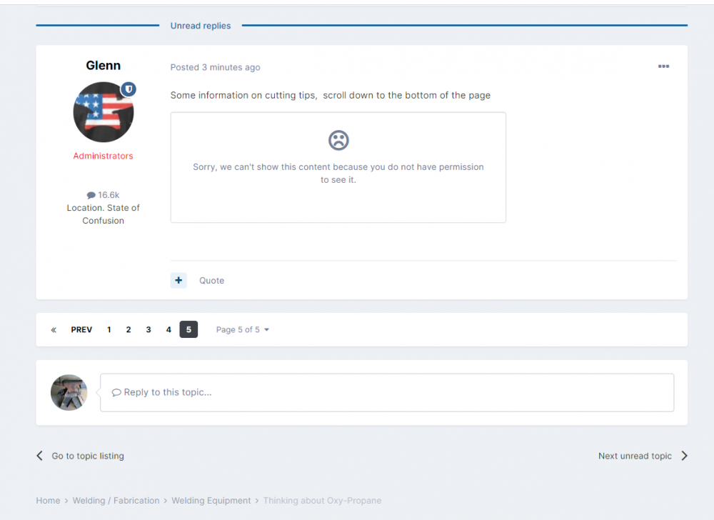714x520 pixels.
Task: Go to page 3 of the topic
Action: coord(149,330)
